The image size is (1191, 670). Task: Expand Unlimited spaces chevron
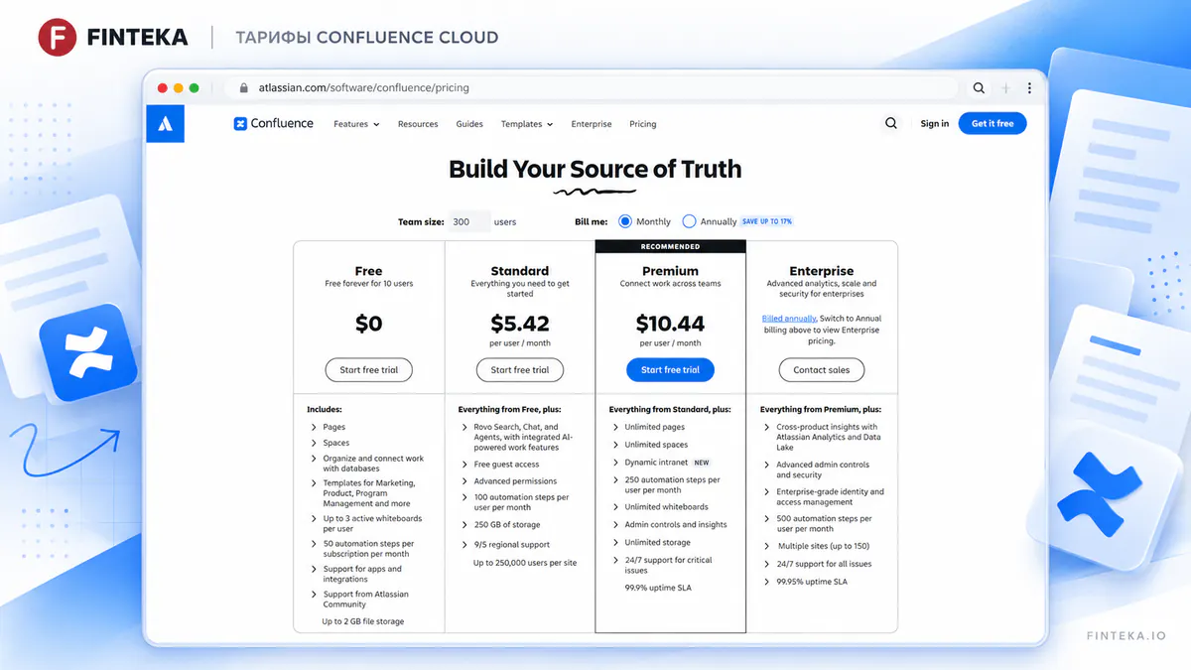tap(615, 445)
